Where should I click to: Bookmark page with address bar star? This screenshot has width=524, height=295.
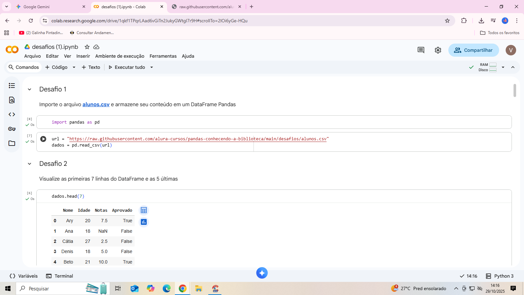pos(447,21)
